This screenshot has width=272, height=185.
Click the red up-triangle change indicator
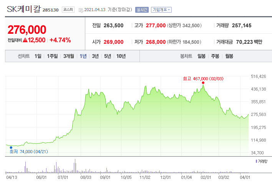point(25,40)
